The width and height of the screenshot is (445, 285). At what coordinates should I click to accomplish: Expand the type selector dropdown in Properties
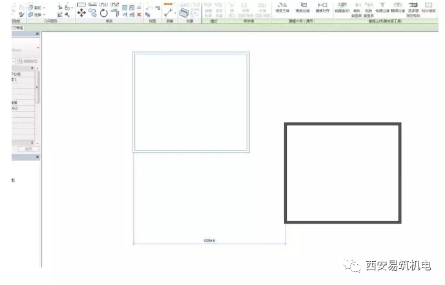37,48
